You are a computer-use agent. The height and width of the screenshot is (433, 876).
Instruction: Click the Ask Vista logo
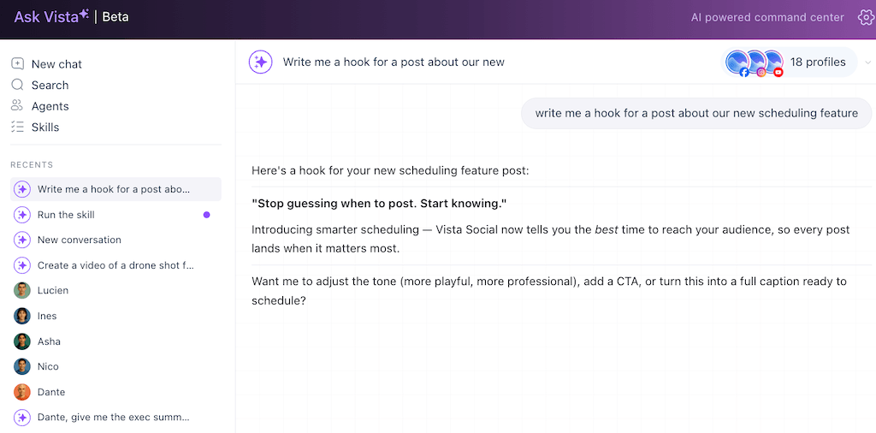click(x=51, y=17)
